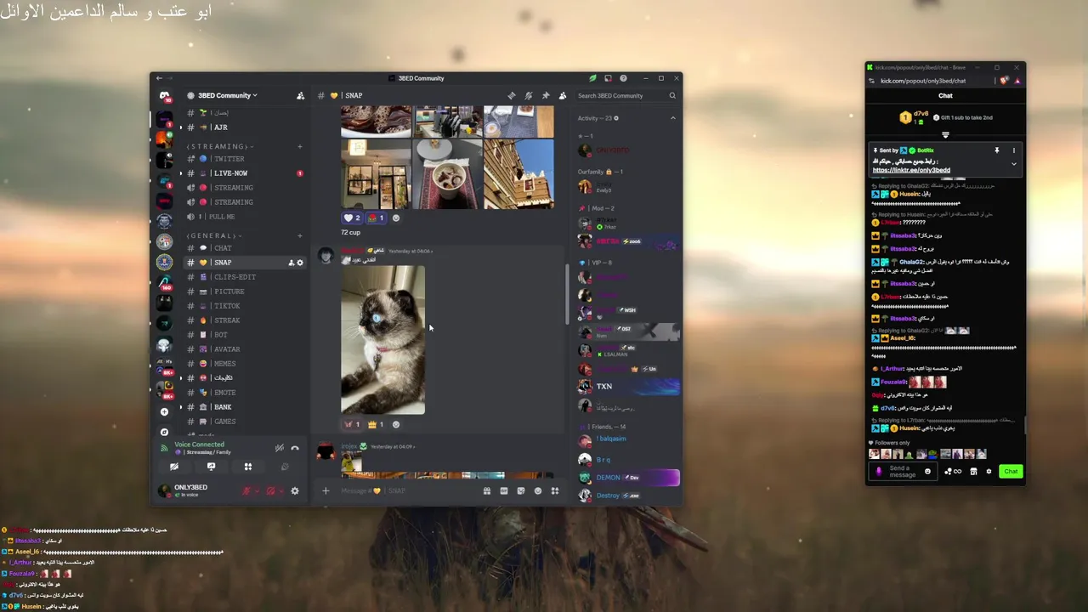Open the cat photo attachment
This screenshot has width=1088, height=612.
tap(382, 340)
